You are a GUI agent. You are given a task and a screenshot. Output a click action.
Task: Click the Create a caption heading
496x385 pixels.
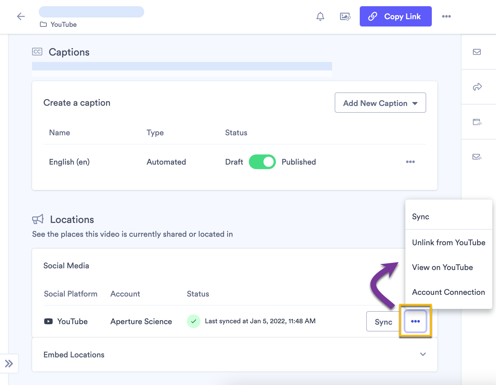77,103
